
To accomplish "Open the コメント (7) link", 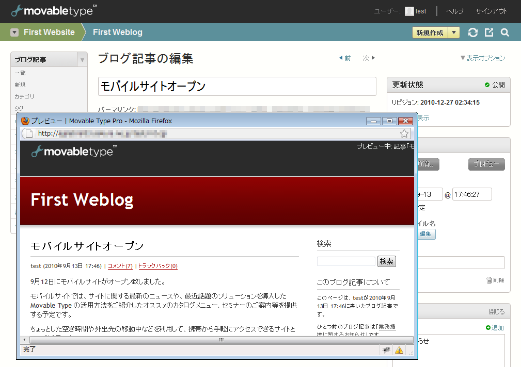I will [x=120, y=266].
